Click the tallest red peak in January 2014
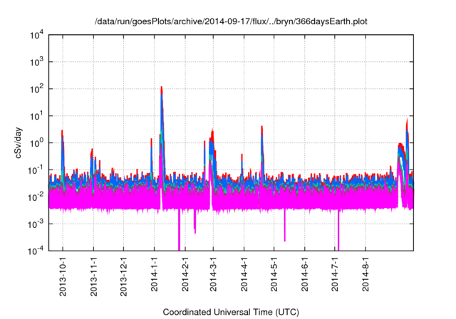The height and width of the screenshot is (319, 456). tap(162, 88)
